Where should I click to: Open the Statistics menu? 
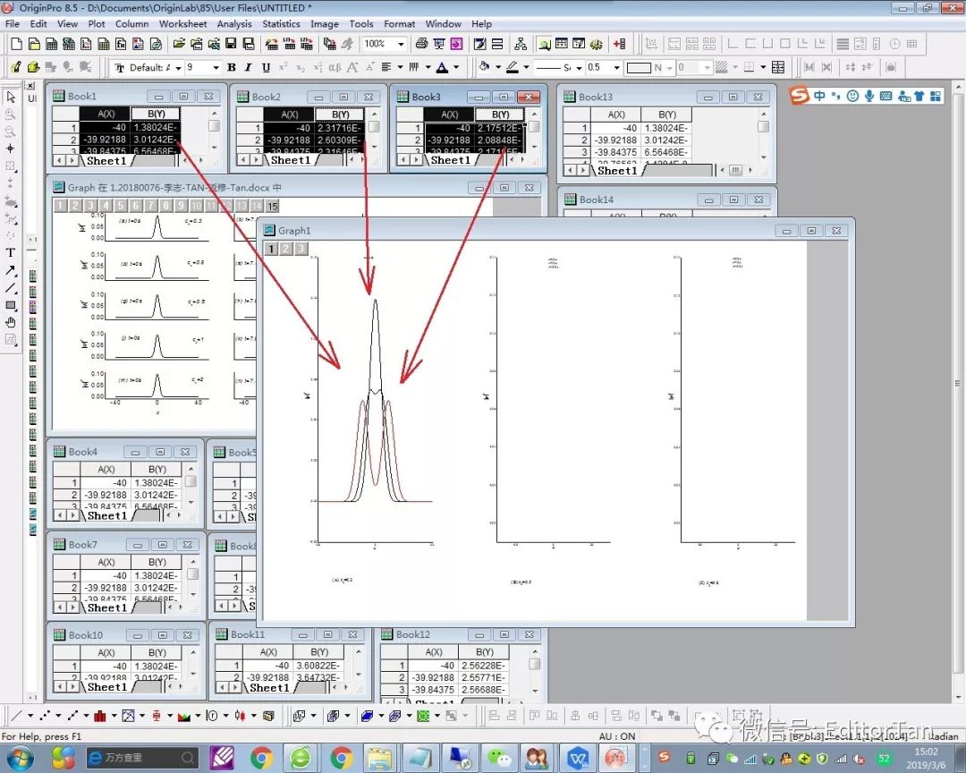click(281, 24)
